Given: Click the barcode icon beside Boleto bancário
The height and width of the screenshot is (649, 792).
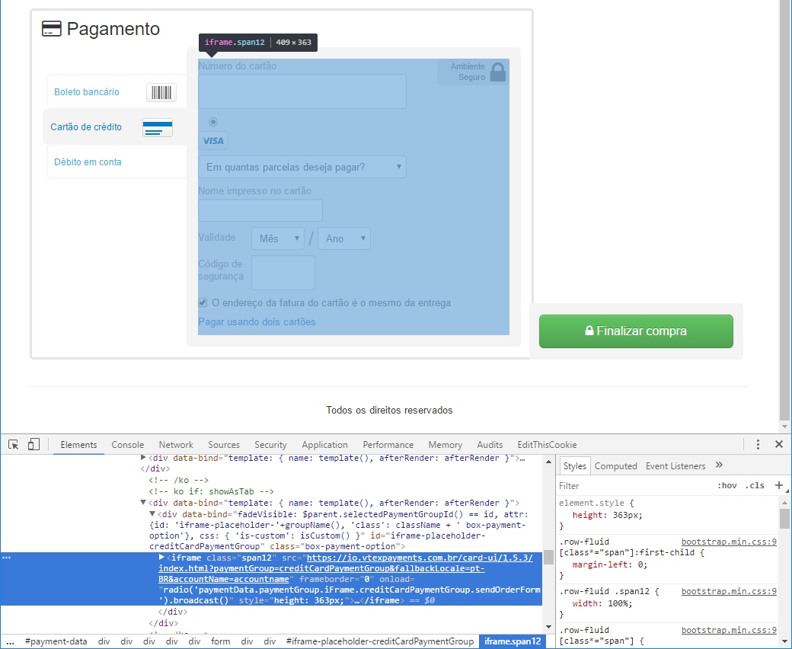Looking at the screenshot, I should [x=160, y=91].
